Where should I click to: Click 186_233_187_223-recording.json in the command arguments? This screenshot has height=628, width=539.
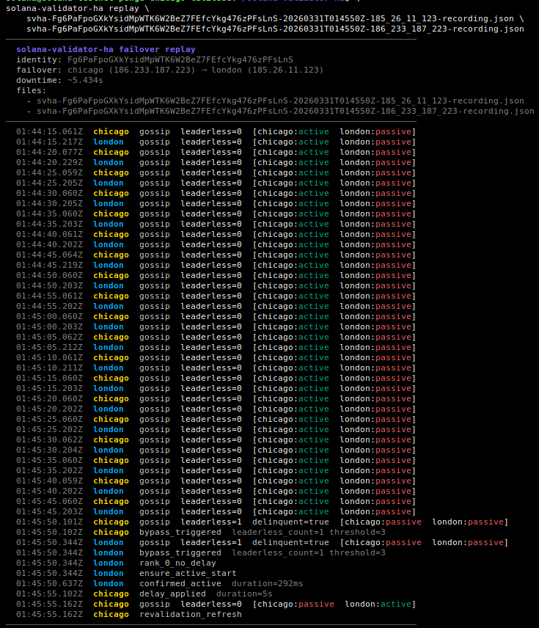tap(275, 29)
